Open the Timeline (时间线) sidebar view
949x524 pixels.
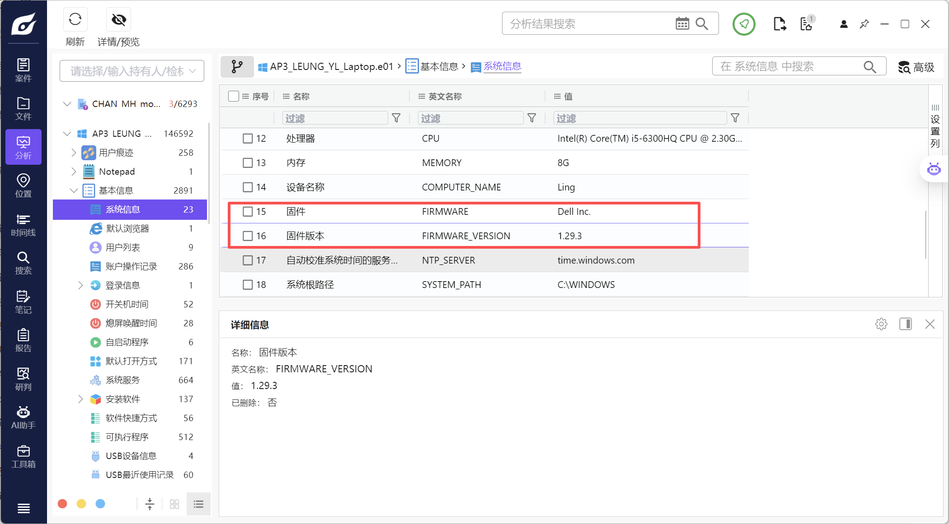[23, 225]
